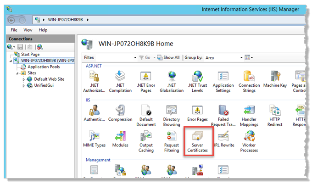The width and height of the screenshot is (312, 184).
Task: Click the Save connections toolbar icon
Action: (x=20, y=47)
